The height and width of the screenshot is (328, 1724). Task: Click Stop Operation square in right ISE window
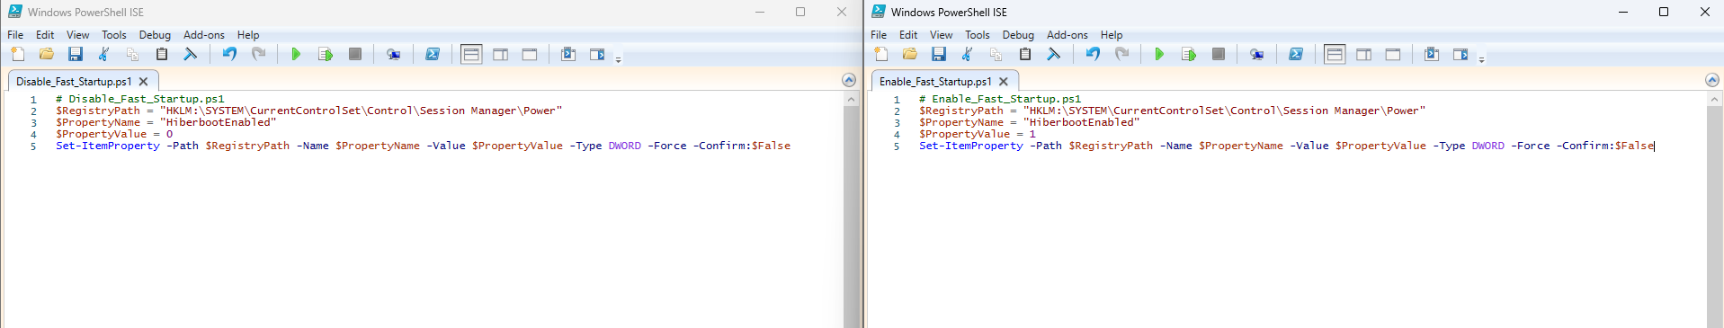[1219, 55]
